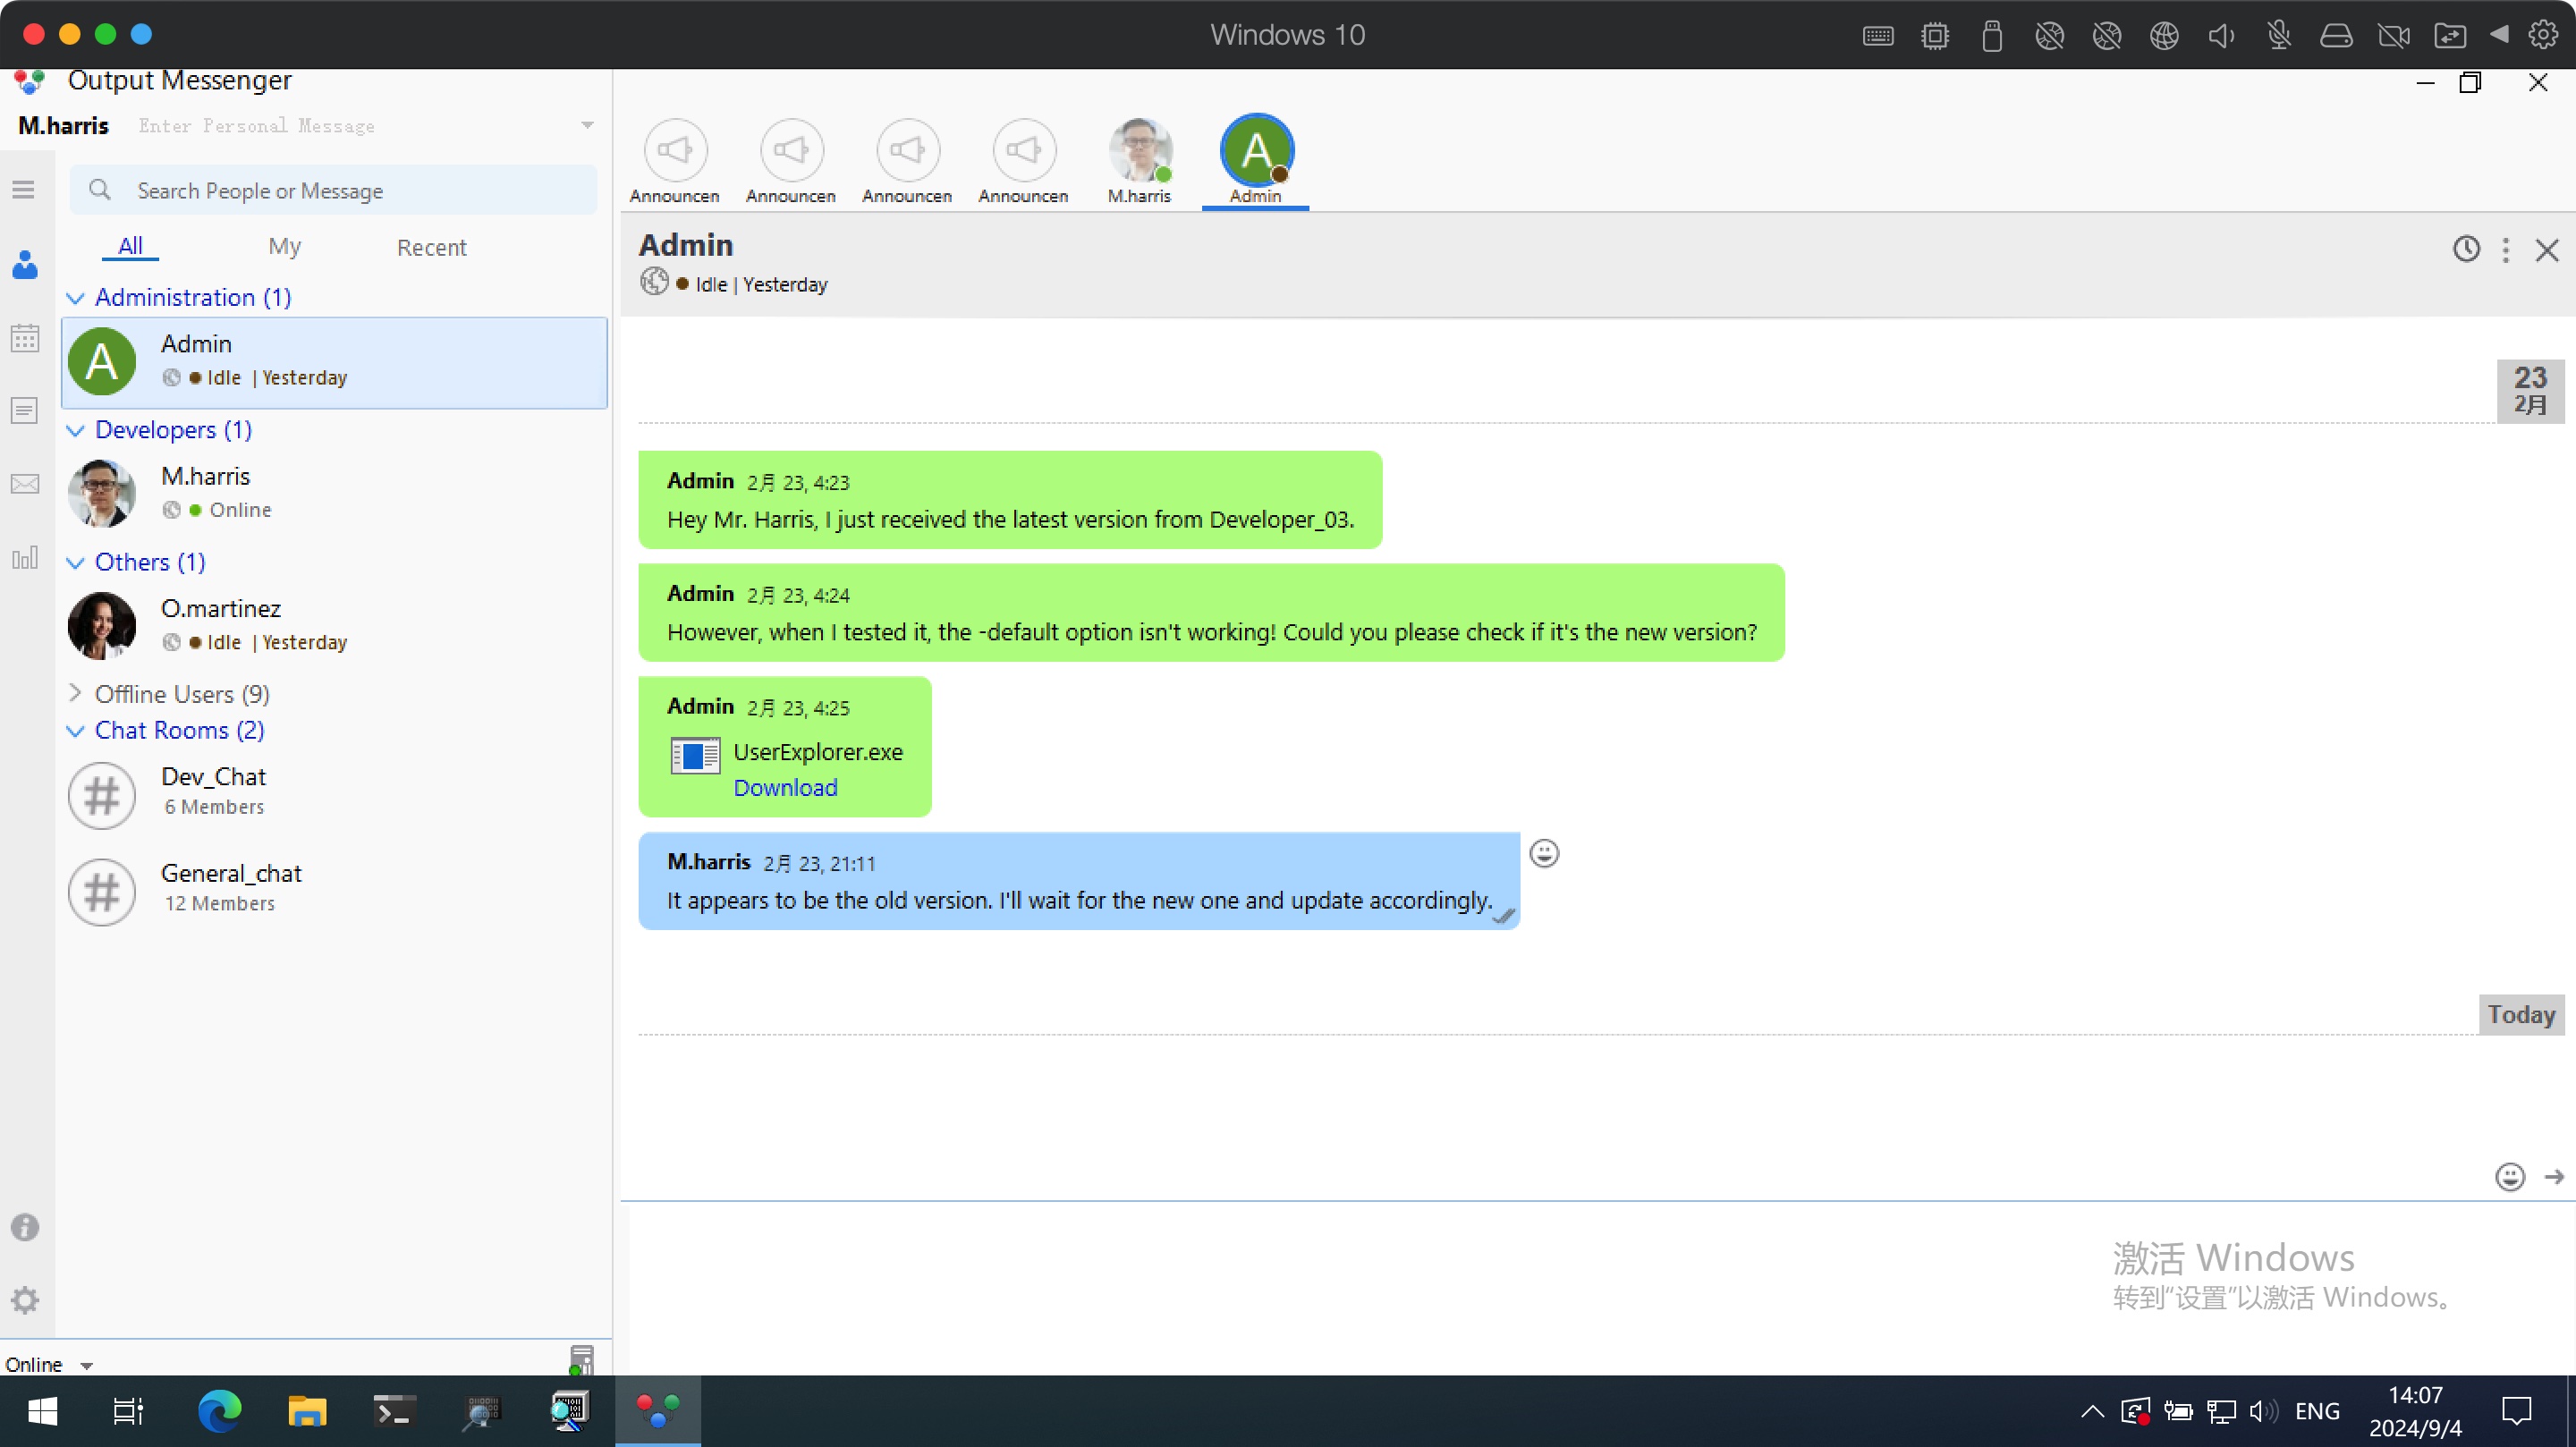Viewport: 2576px width, 1447px height.
Task: Click the hamburger menu icon in the sidebar
Action: (x=24, y=190)
